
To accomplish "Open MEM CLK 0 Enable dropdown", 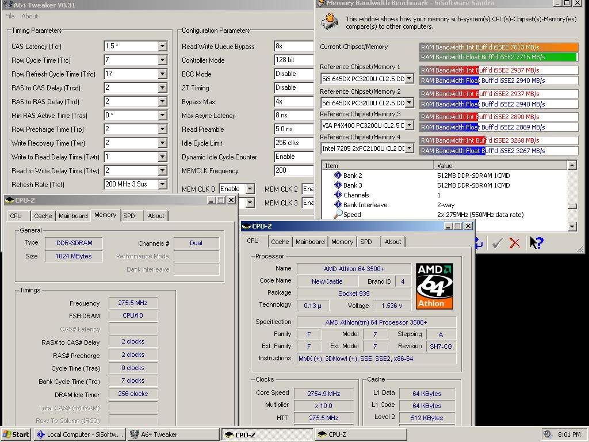I will [250, 189].
